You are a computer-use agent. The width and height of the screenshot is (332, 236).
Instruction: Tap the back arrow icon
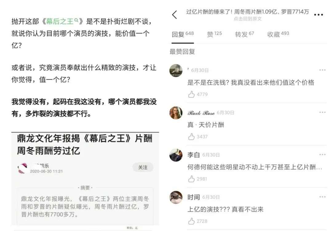click(175, 15)
